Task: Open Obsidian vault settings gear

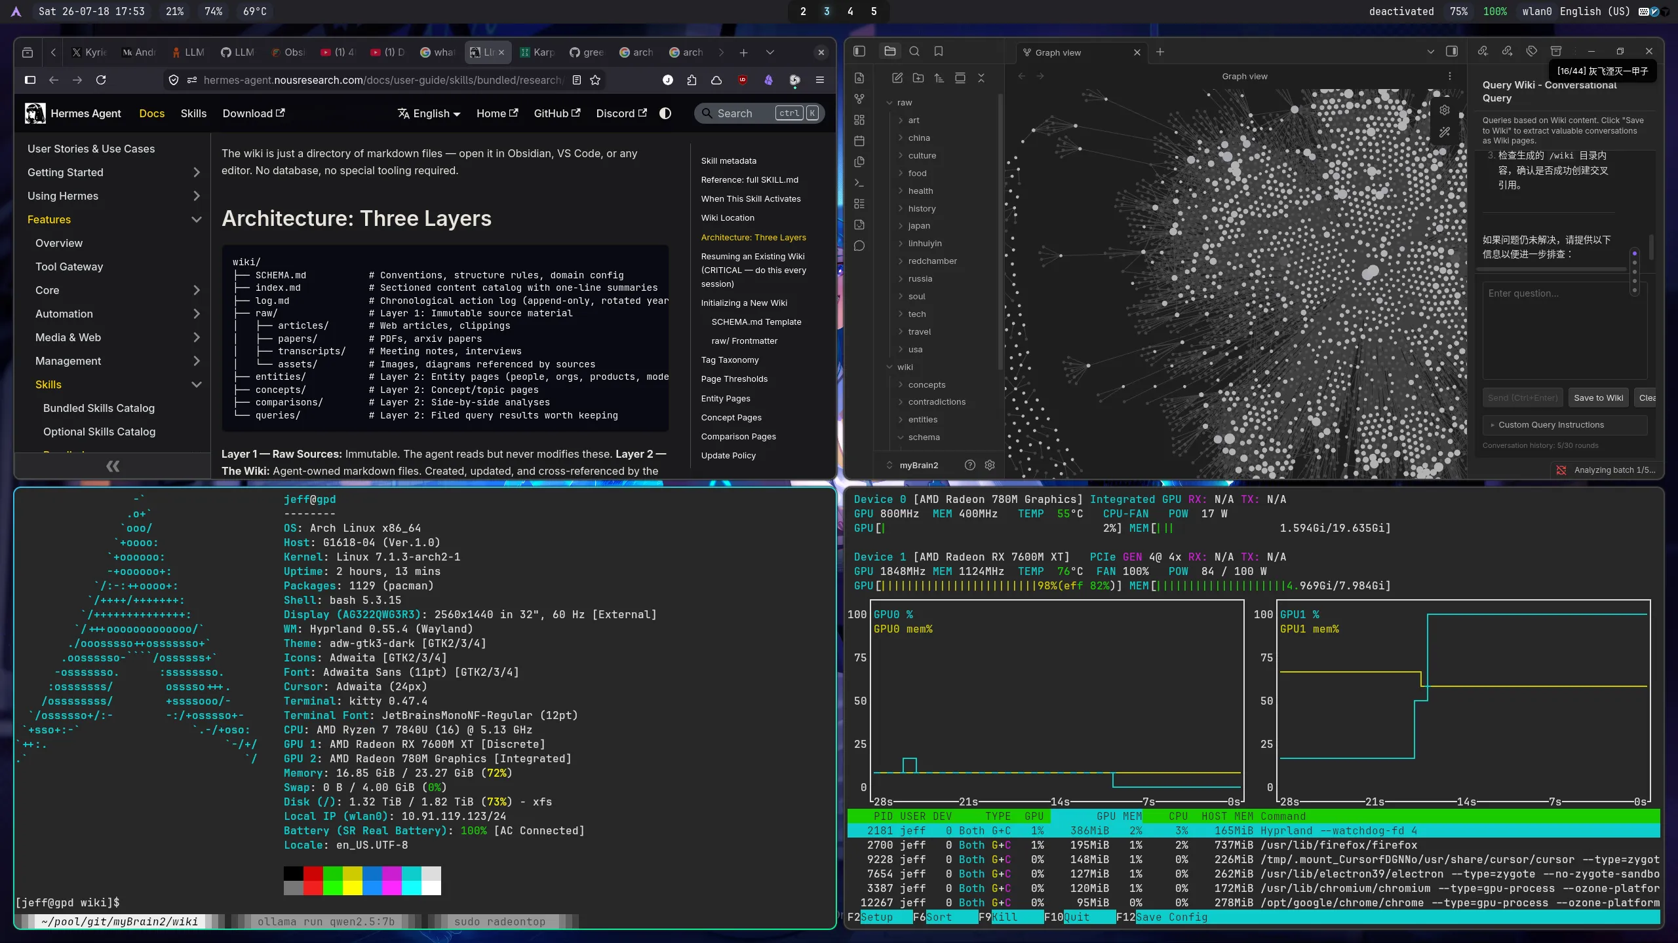Action: (x=990, y=465)
